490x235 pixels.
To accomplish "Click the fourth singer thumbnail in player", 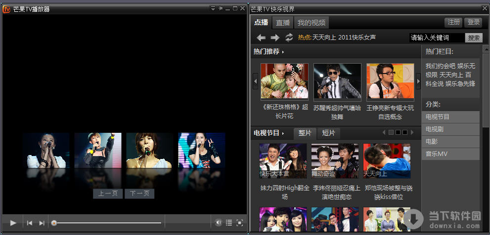I will [202, 151].
